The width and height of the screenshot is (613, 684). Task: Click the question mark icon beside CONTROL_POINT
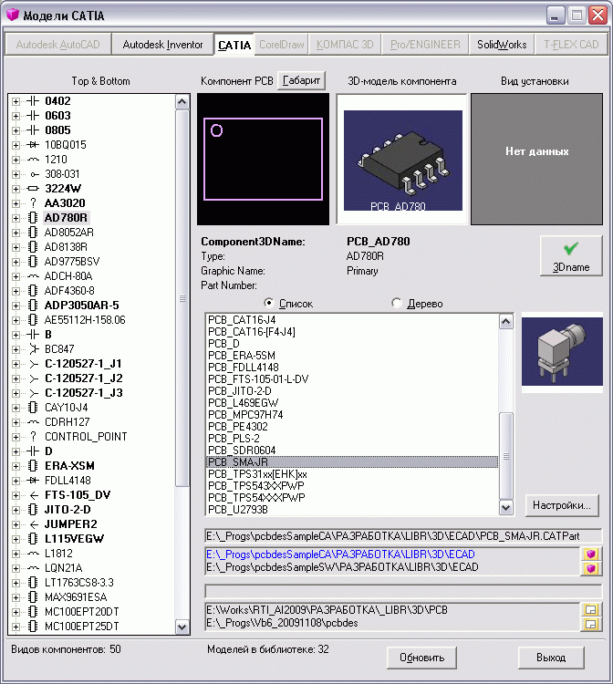[x=33, y=437]
